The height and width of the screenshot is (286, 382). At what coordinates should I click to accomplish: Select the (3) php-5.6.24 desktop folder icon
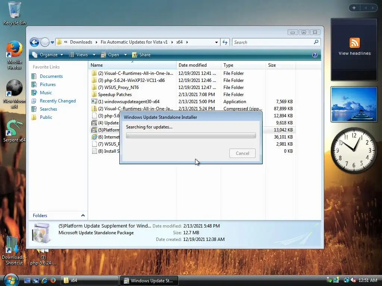43,257
